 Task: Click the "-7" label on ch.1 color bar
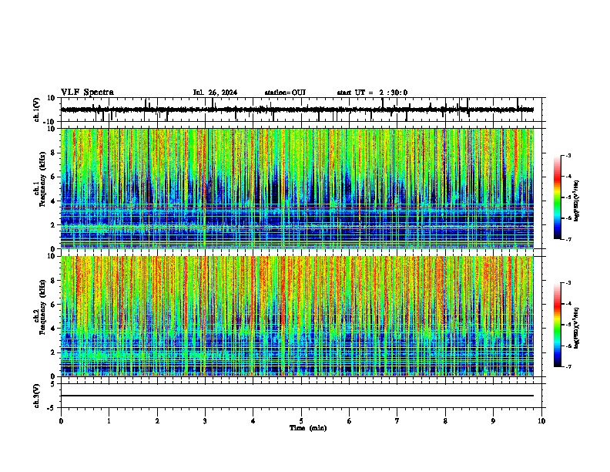pyautogui.click(x=568, y=239)
